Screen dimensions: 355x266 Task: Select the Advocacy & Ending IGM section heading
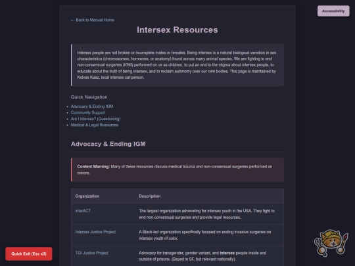click(108, 144)
